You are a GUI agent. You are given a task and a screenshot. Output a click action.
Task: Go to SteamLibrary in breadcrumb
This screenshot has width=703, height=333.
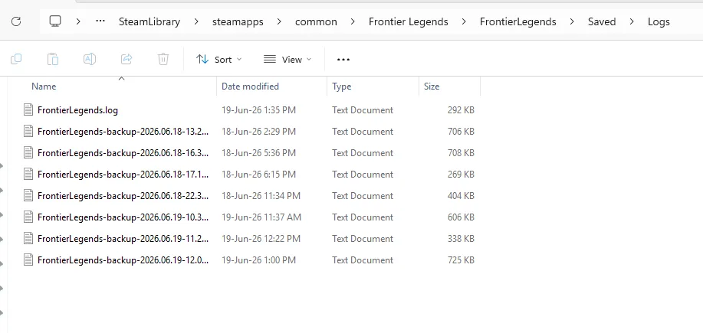click(x=149, y=21)
